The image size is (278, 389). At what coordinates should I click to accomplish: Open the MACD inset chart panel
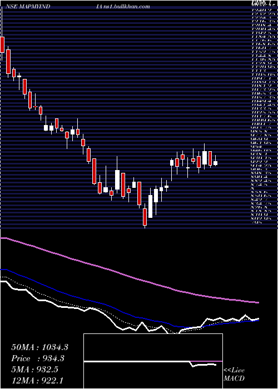click(153, 361)
